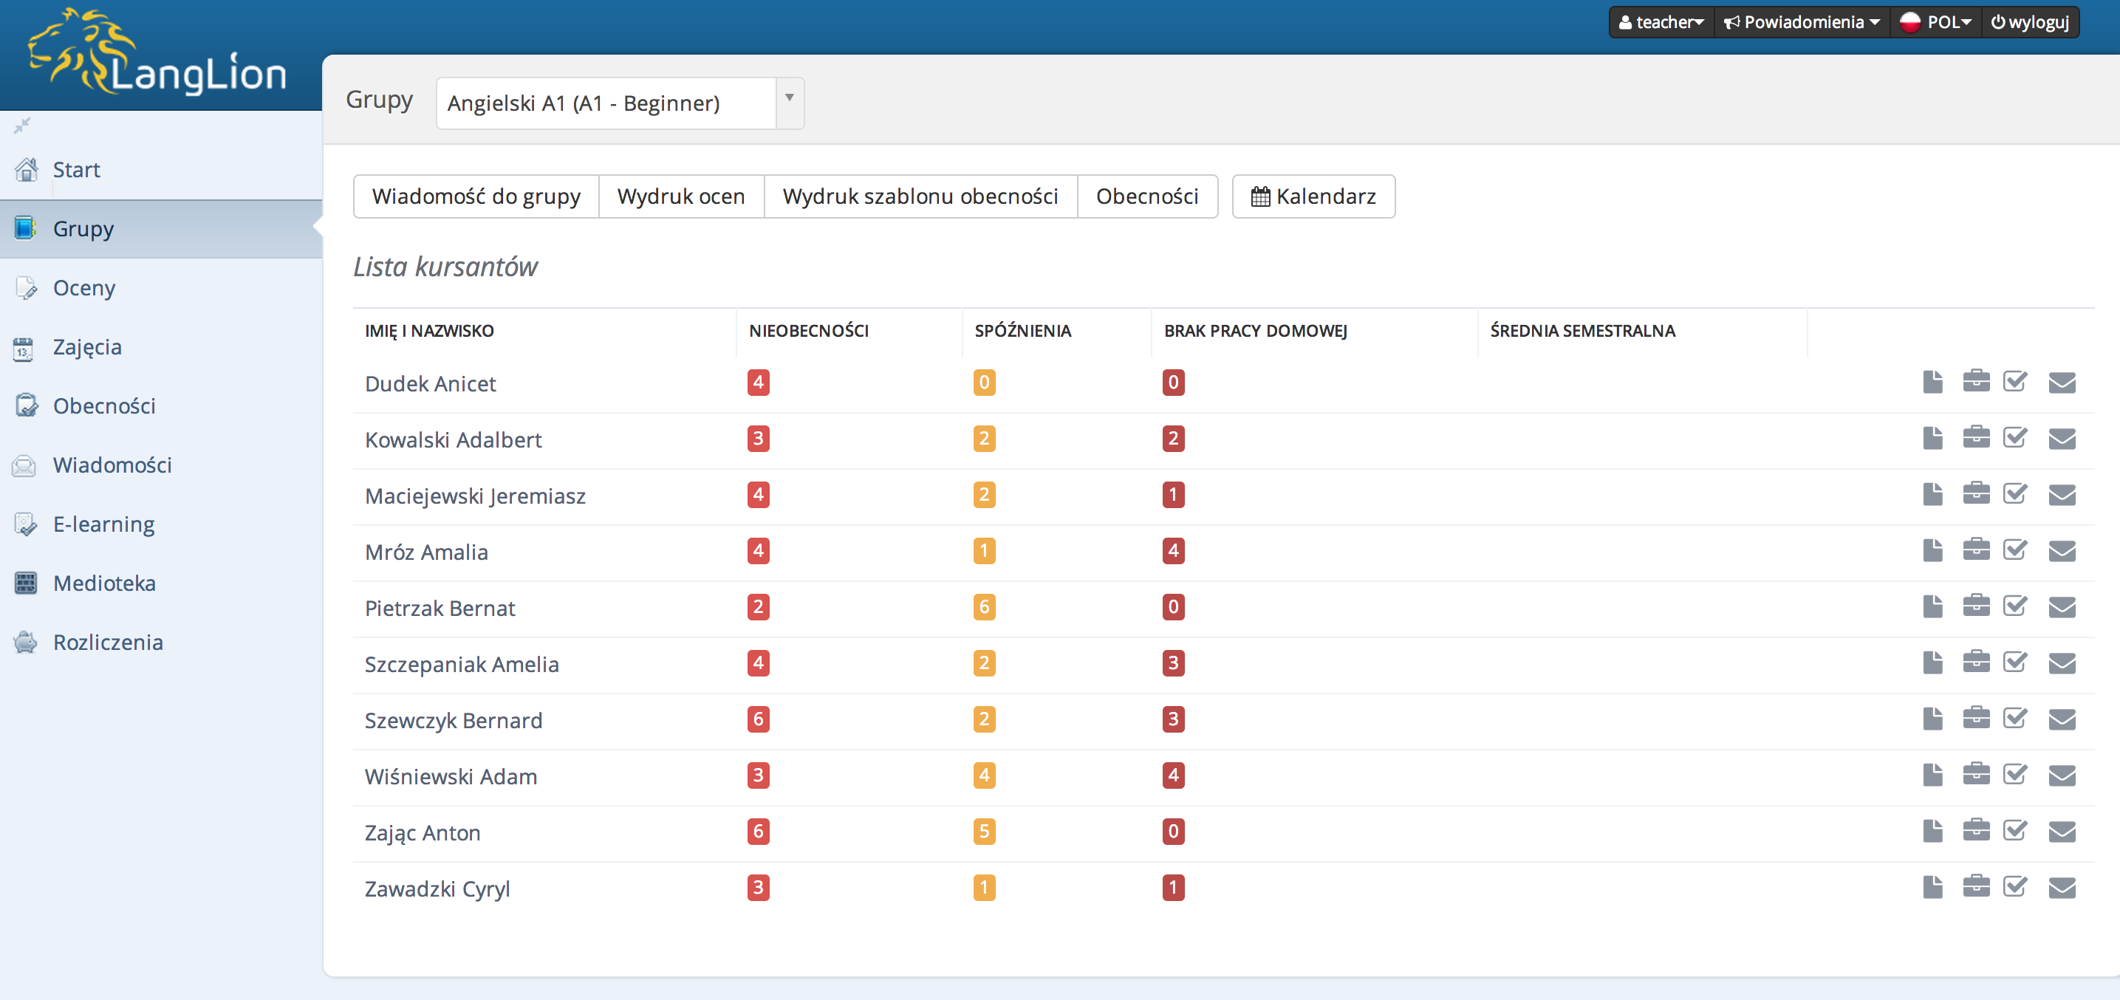Go to Medioteka in sidebar

[x=103, y=583]
